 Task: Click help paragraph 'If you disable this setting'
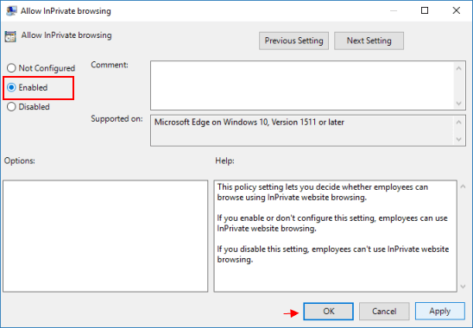tap(332, 255)
